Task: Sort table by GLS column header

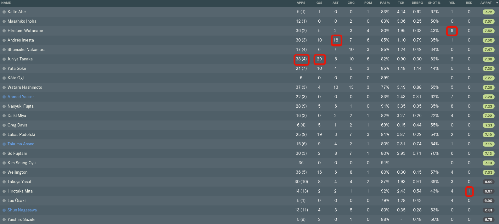Action: pyautogui.click(x=319, y=3)
